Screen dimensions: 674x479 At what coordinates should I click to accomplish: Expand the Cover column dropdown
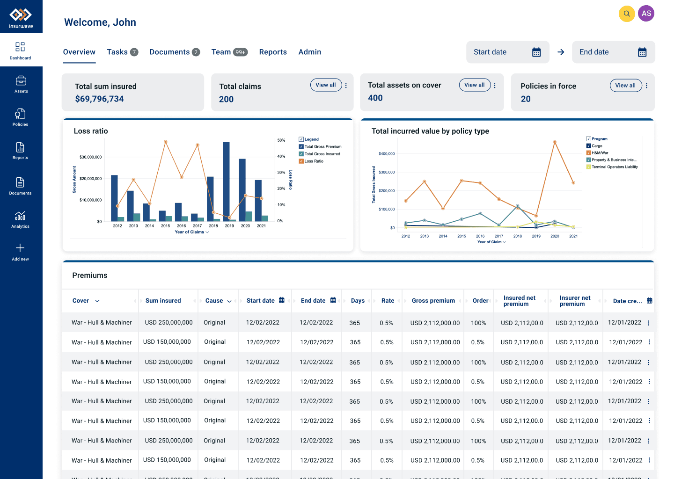(x=97, y=301)
